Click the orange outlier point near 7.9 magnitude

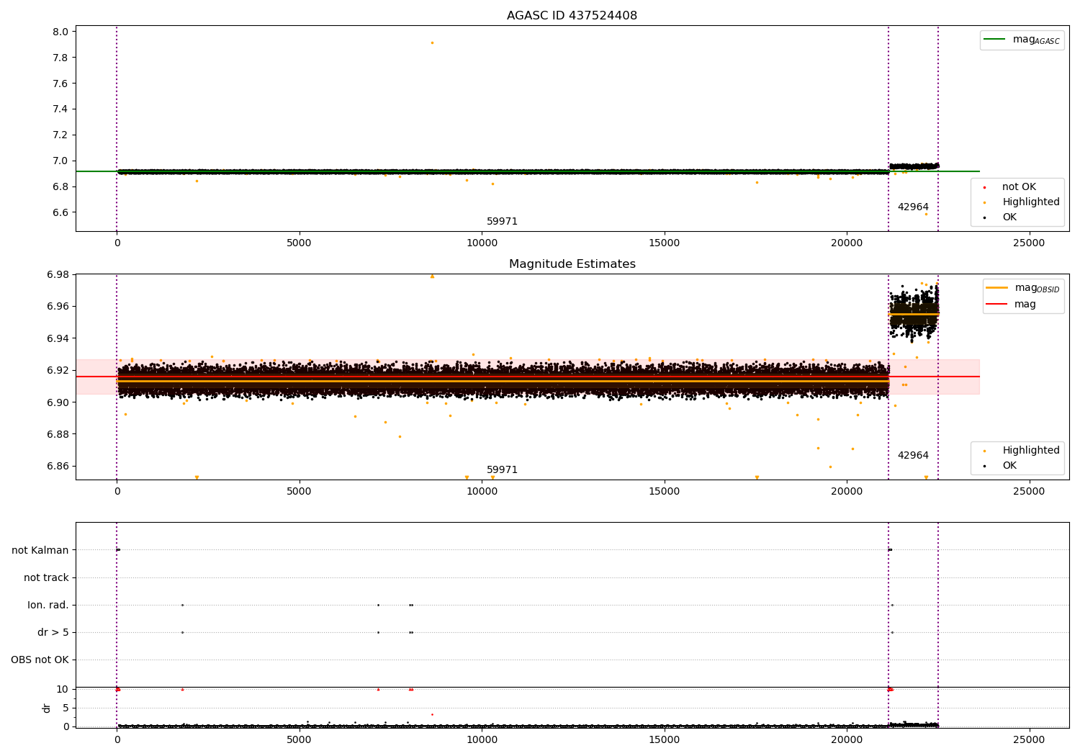click(x=432, y=42)
